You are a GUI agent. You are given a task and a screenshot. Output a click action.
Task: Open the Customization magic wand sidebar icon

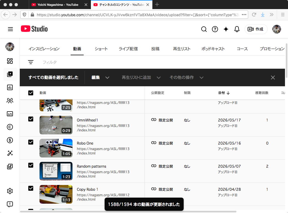(10, 153)
